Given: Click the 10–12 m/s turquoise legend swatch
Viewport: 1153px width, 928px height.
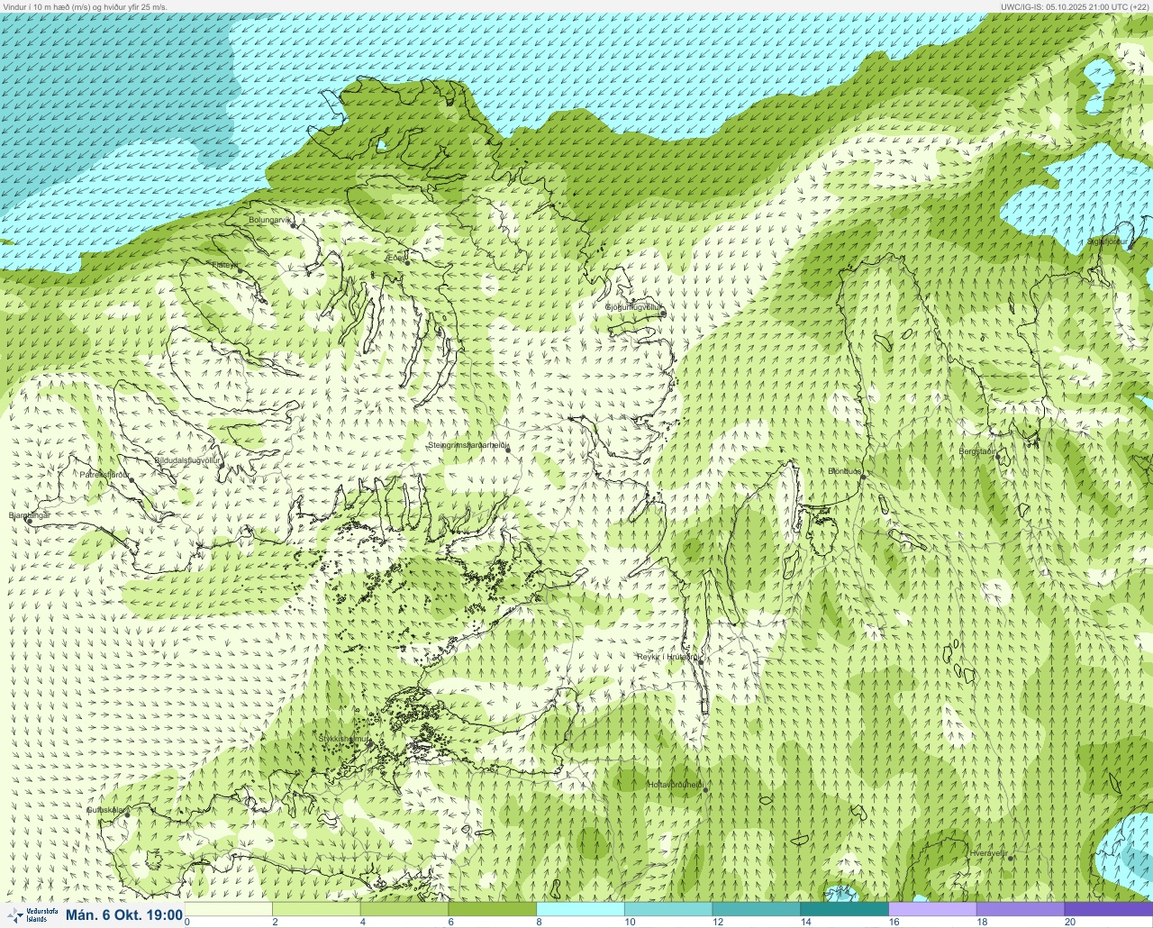Looking at the screenshot, I should point(668,909).
